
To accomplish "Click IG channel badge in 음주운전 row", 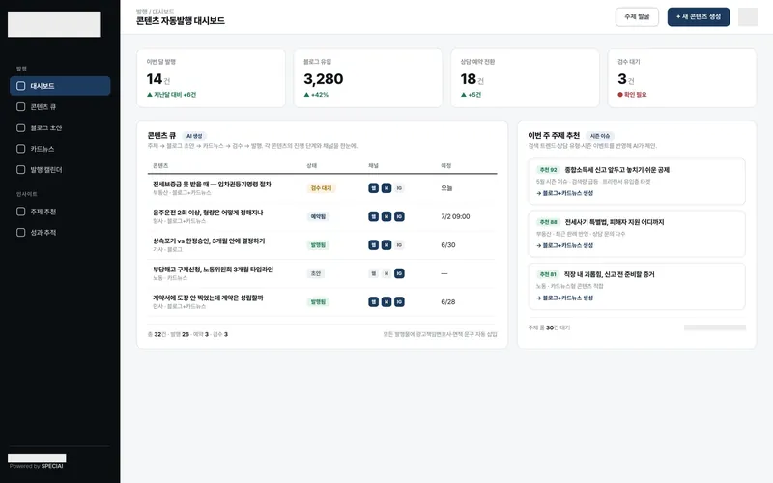I will (x=399, y=216).
